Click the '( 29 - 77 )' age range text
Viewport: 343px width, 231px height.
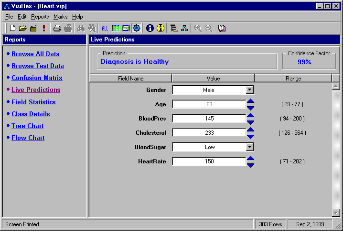[292, 104]
